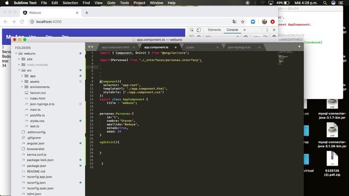The image size is (349, 196).
Task: Expand the e2e folder
Action: [x=19, y=59]
